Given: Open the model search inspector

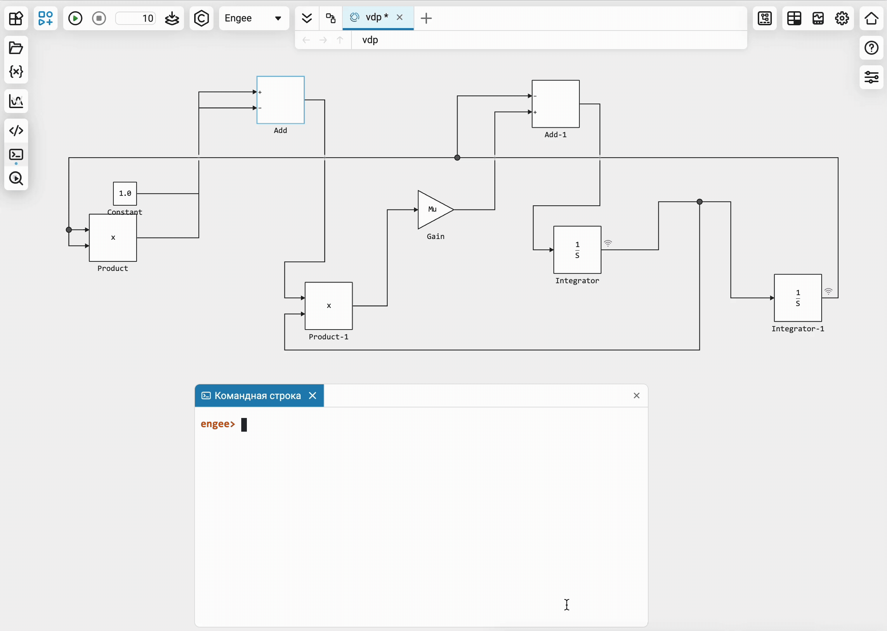Looking at the screenshot, I should click(16, 178).
